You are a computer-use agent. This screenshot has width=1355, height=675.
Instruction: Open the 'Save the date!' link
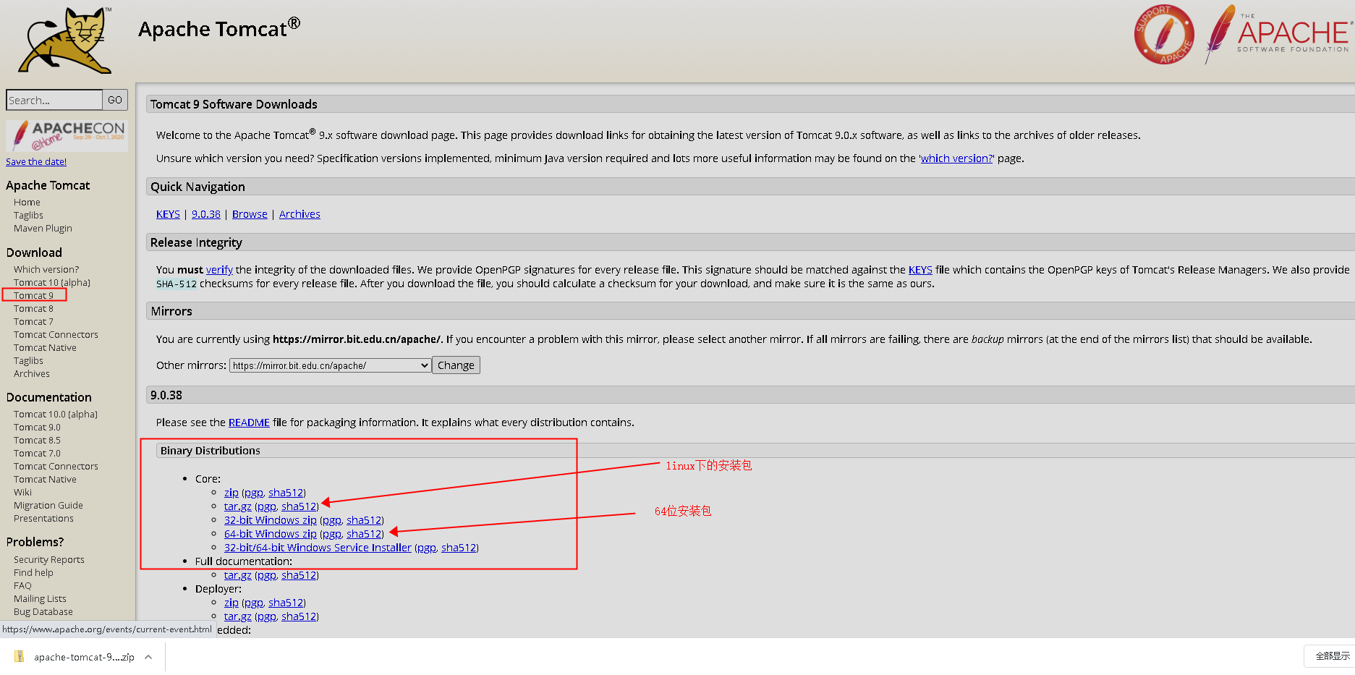[x=36, y=162]
